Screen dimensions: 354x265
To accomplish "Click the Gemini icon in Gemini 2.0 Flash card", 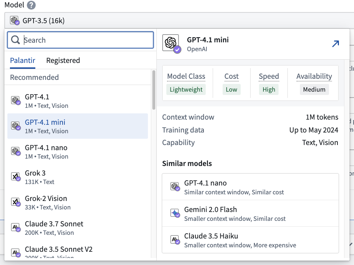I will click(x=175, y=213).
